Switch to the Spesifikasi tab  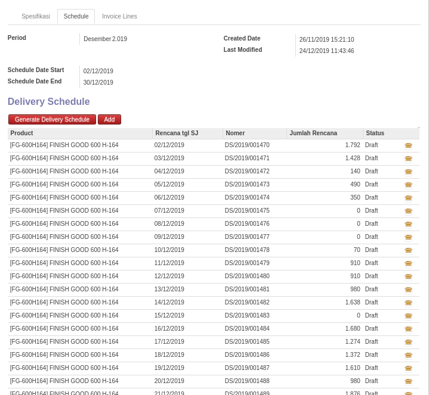pyautogui.click(x=36, y=17)
